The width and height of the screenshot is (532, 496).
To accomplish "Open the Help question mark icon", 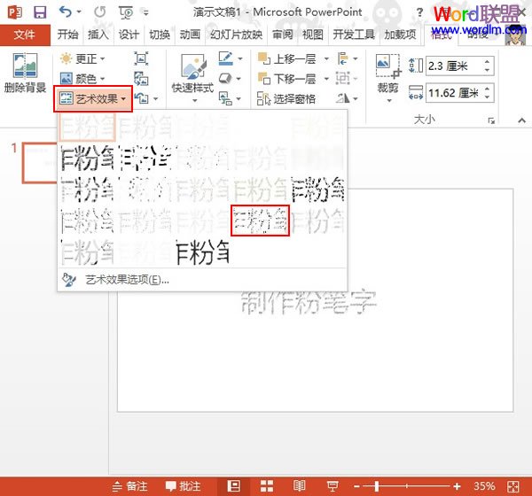I will click(419, 12).
